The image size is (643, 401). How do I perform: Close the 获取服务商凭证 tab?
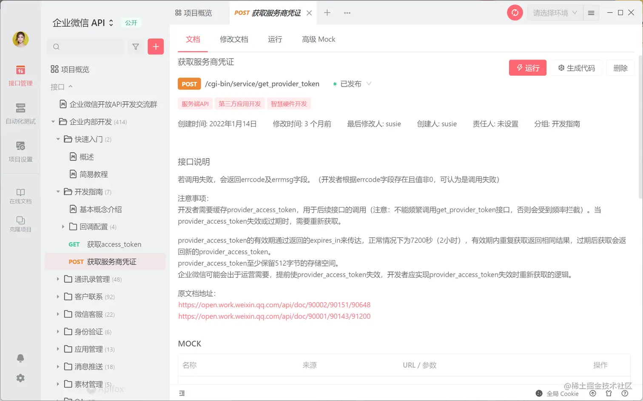[x=309, y=13]
